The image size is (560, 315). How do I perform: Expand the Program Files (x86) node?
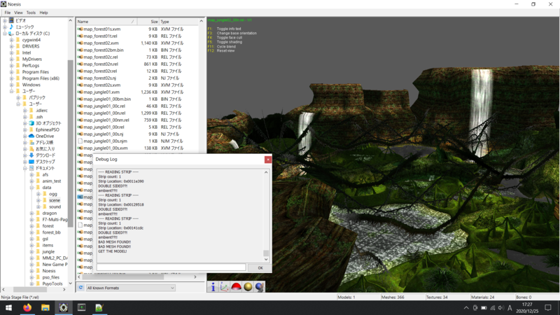pyautogui.click(x=11, y=78)
